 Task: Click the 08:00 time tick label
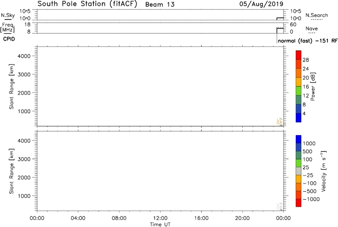tap(119, 218)
